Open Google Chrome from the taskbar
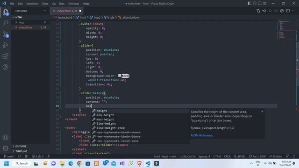Image resolution: width=299 pixels, height=168 pixels. [79, 163]
